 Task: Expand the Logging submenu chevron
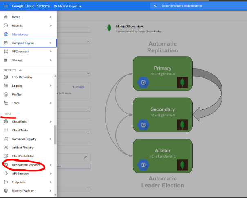pos(50,86)
